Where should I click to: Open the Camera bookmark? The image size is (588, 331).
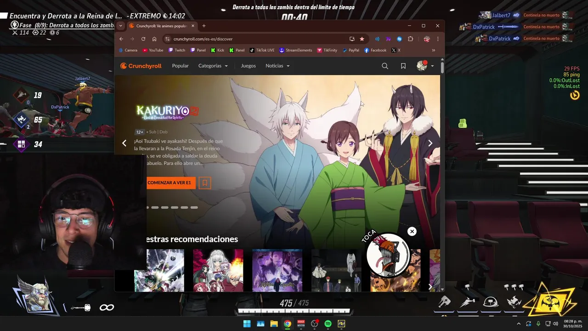coord(128,50)
